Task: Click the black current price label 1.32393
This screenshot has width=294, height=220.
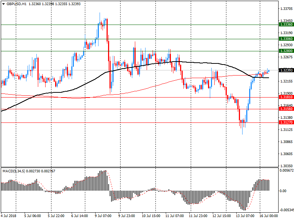Action: [286, 70]
